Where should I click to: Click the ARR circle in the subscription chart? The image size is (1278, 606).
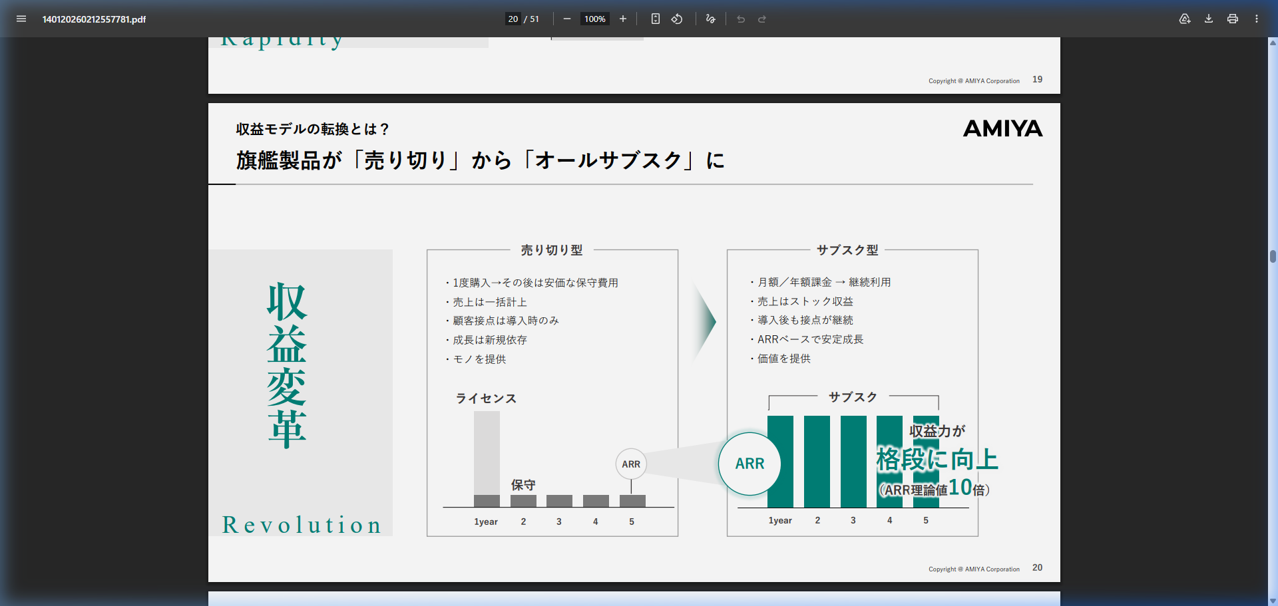click(749, 464)
